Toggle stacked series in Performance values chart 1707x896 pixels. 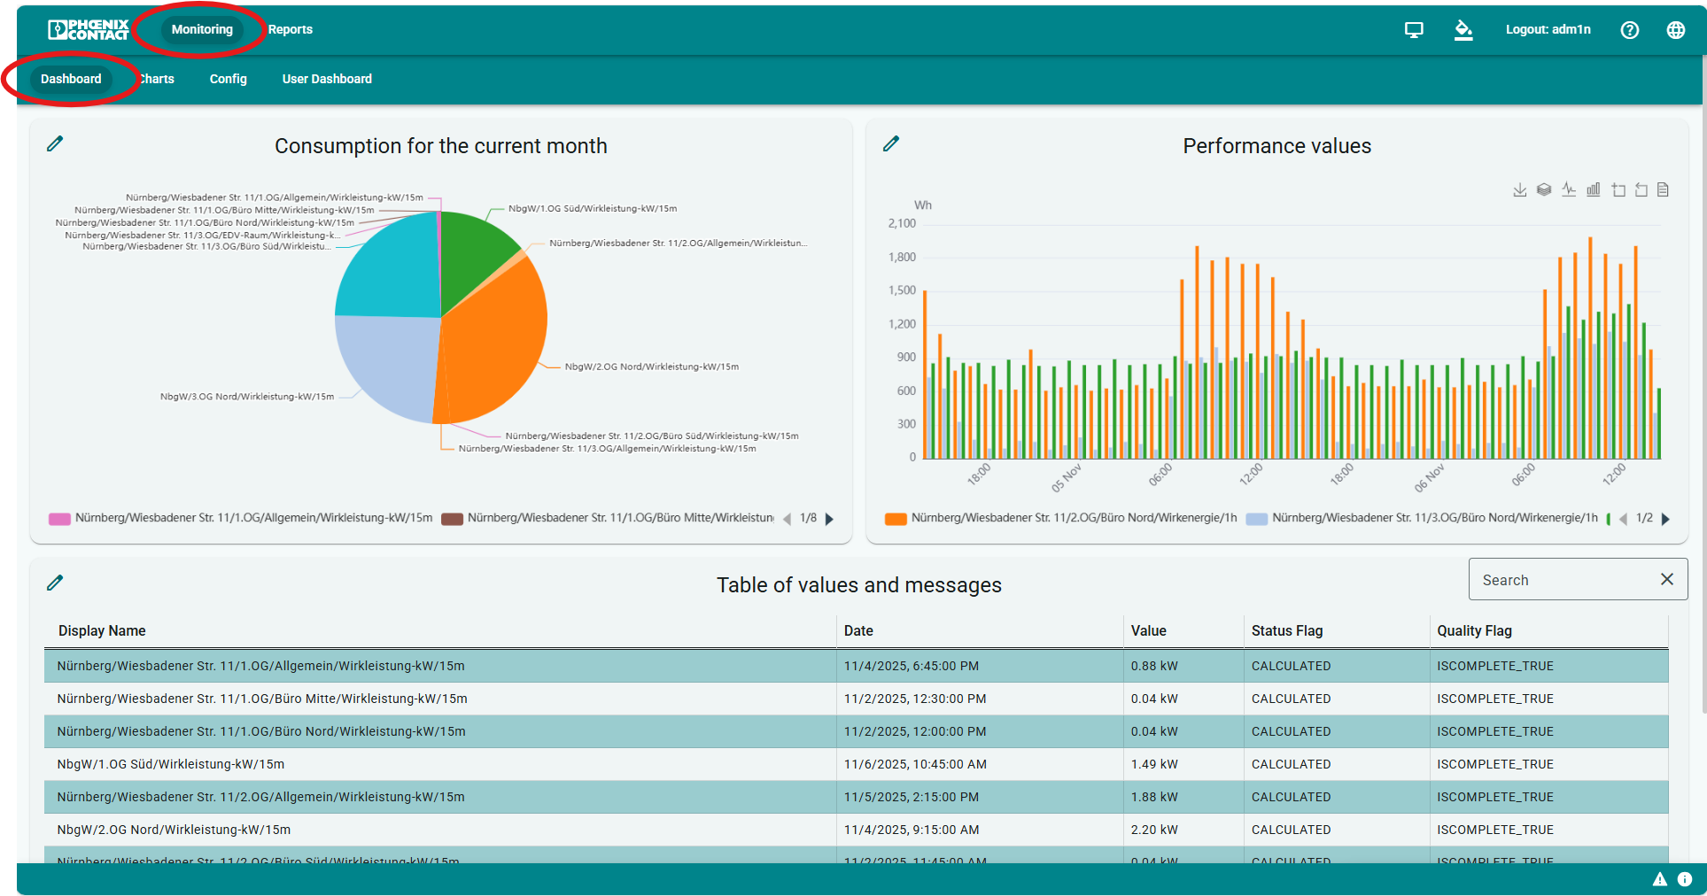(x=1544, y=189)
